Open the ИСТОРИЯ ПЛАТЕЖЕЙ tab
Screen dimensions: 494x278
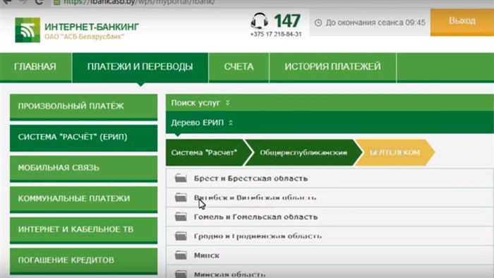(332, 67)
